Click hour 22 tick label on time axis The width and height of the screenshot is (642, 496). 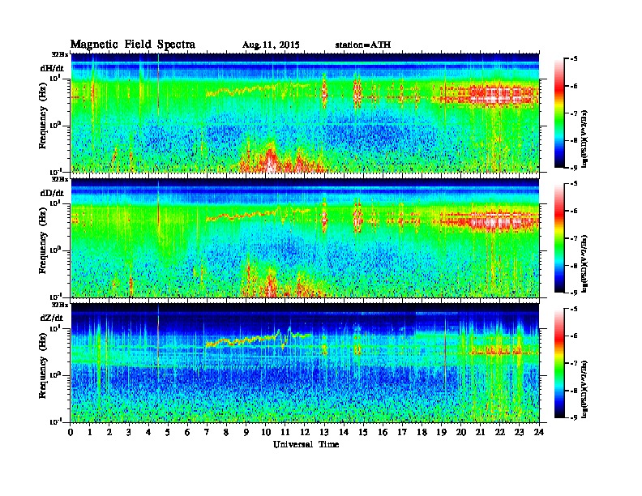(x=500, y=432)
